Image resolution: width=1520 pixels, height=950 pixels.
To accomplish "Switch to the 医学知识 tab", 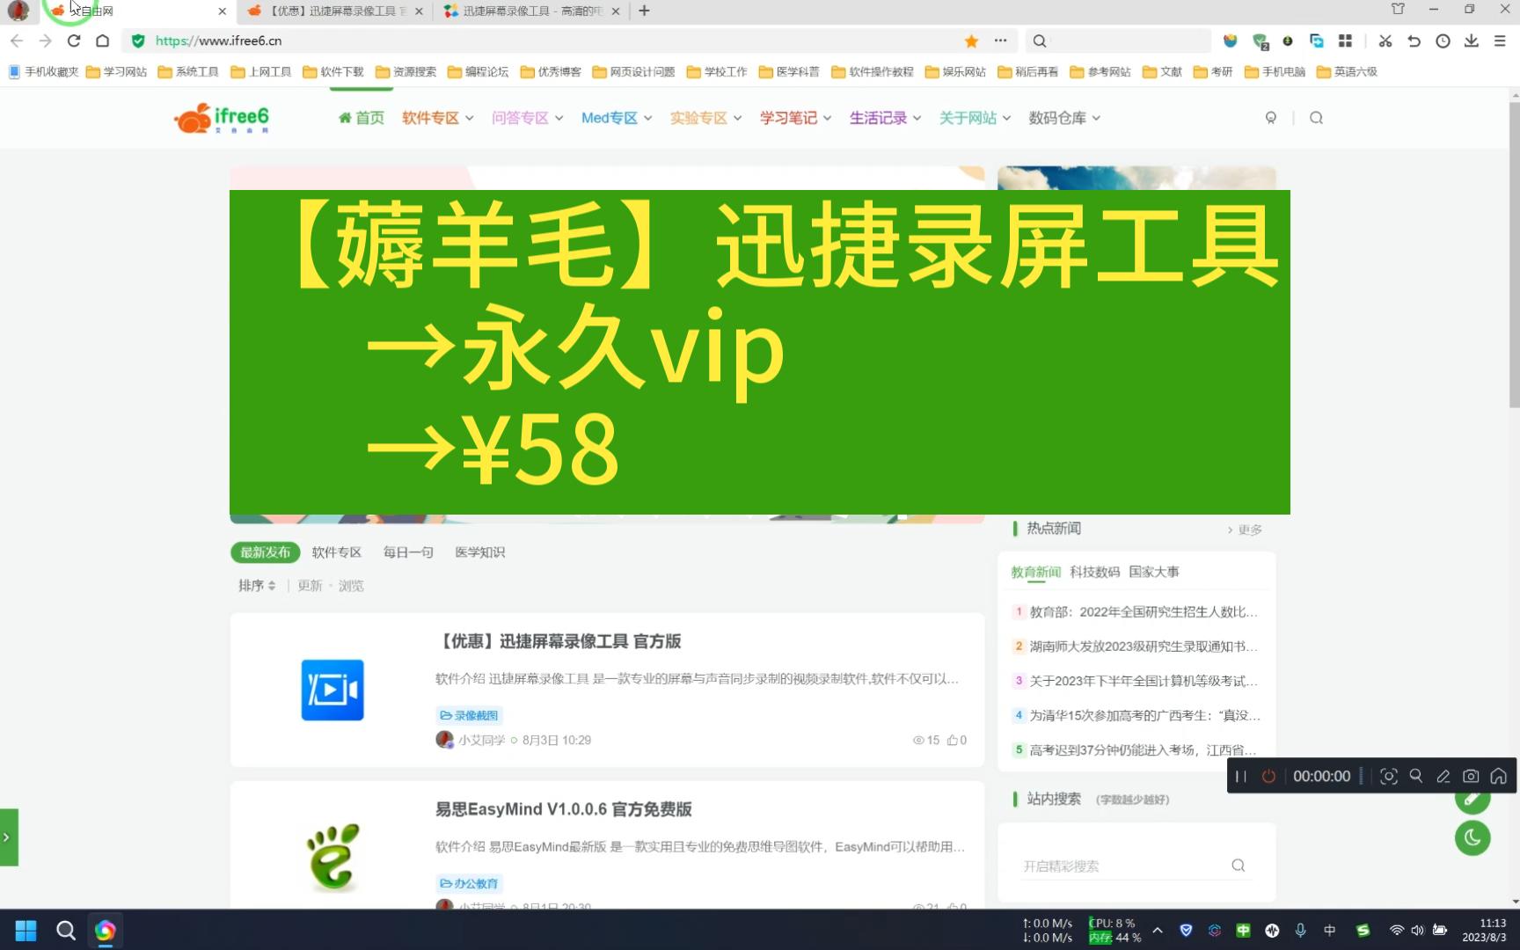I will [x=479, y=552].
